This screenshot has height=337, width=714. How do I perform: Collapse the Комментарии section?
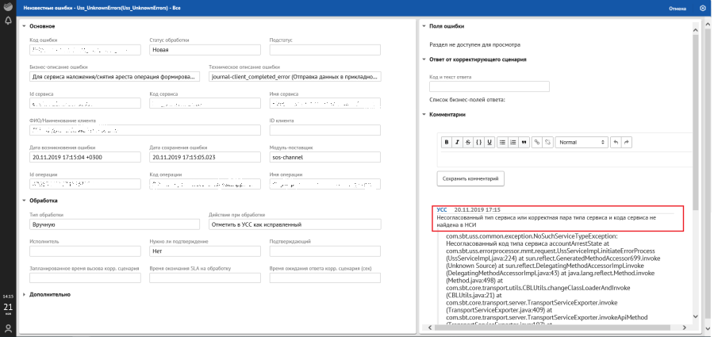coord(424,114)
